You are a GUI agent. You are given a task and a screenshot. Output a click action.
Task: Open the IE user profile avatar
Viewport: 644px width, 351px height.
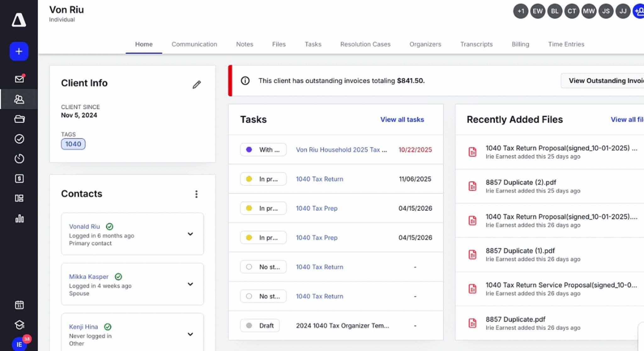click(x=19, y=344)
